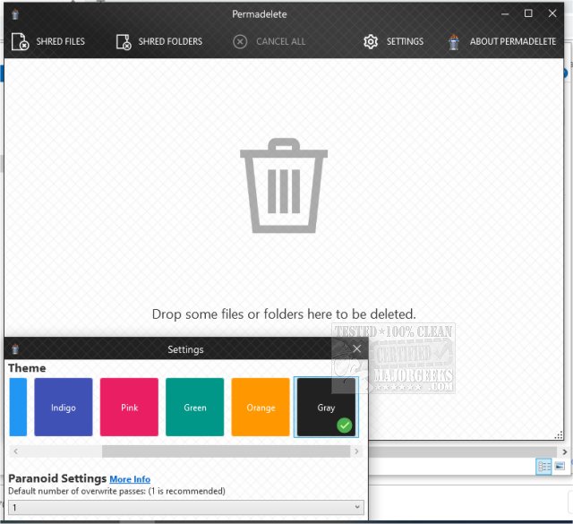Choose the Indigo theme swatch

[64, 407]
